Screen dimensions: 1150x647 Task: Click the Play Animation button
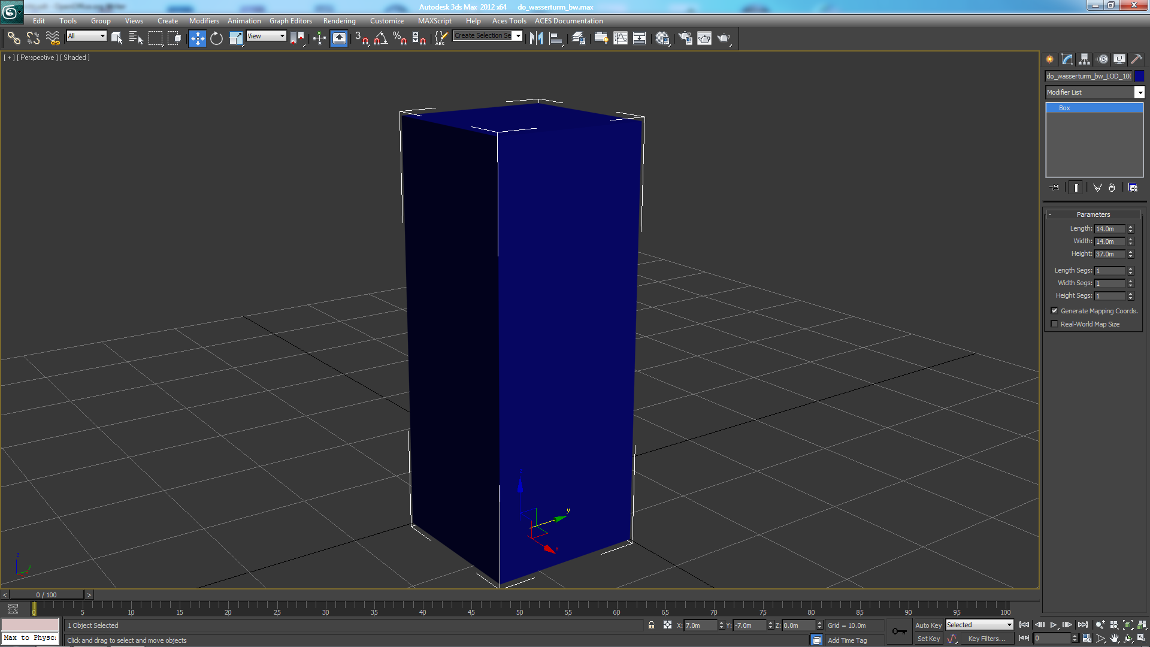[x=1054, y=625]
